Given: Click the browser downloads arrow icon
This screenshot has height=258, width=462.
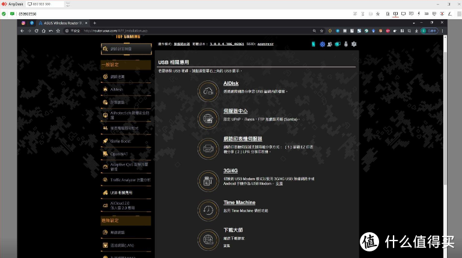Looking at the screenshot, I should pyautogui.click(x=416, y=31).
